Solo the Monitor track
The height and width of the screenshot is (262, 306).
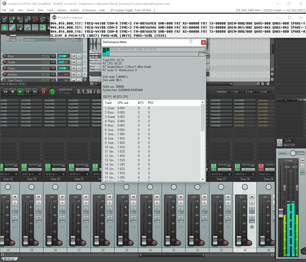79,74
